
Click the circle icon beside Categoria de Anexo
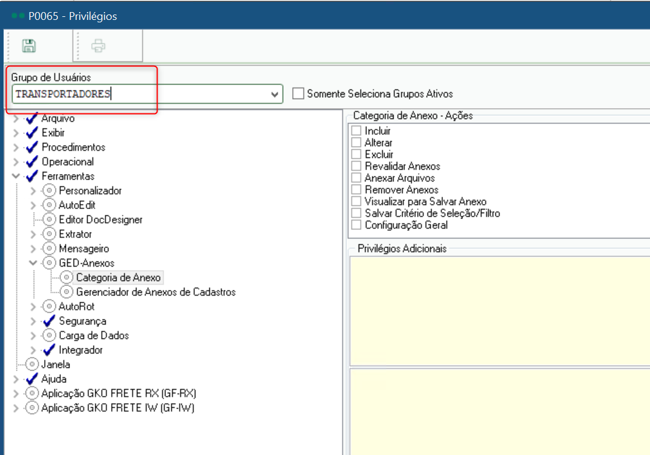click(66, 278)
